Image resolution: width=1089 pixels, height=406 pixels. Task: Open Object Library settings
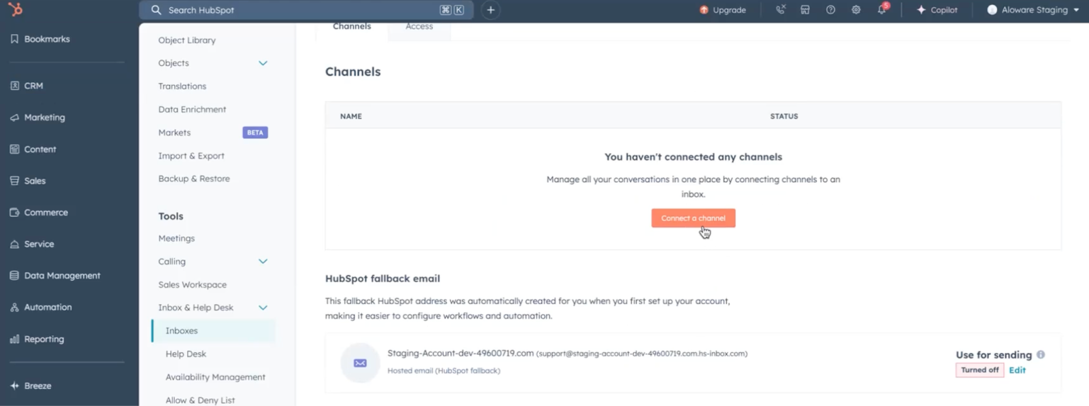point(187,40)
